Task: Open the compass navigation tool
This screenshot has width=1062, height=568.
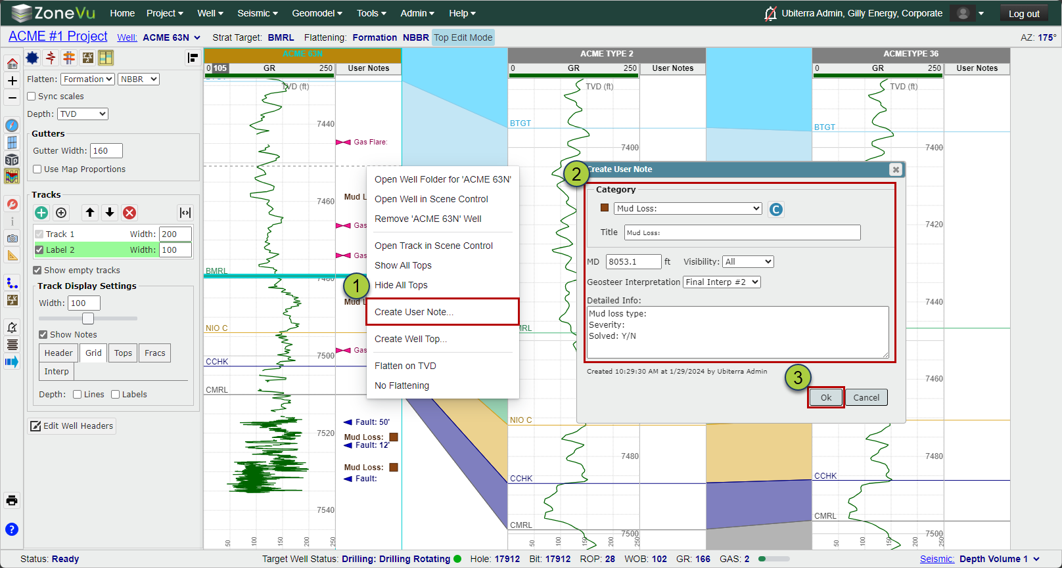Action: click(x=12, y=125)
